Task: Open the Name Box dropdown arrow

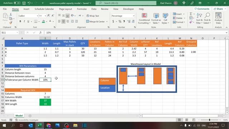Action: pyautogui.click(x=17, y=33)
